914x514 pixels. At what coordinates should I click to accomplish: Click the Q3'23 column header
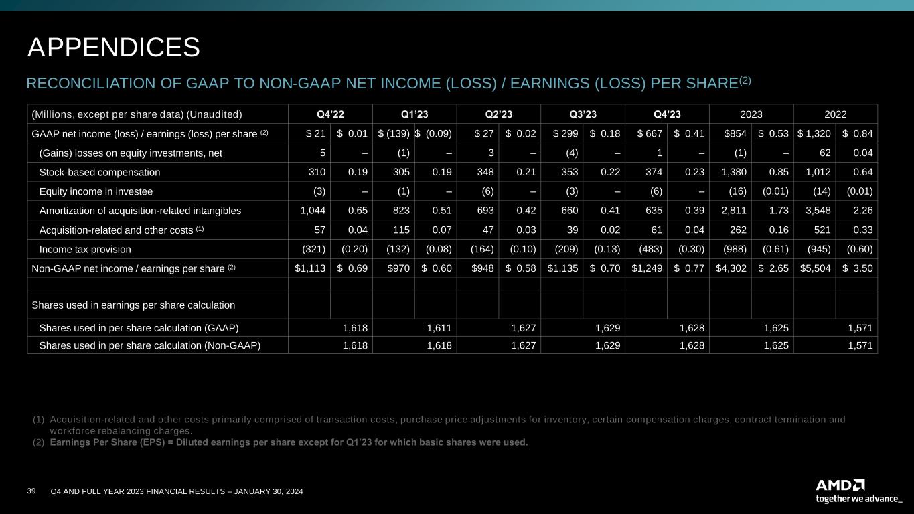(x=583, y=113)
